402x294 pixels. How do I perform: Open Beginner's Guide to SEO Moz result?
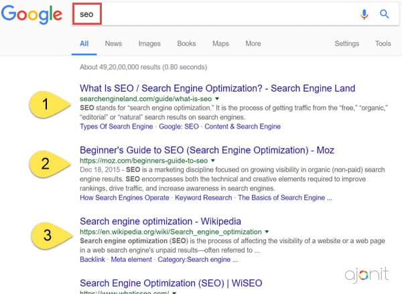(207, 150)
